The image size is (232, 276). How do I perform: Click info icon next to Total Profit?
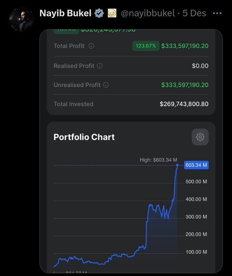(x=91, y=46)
